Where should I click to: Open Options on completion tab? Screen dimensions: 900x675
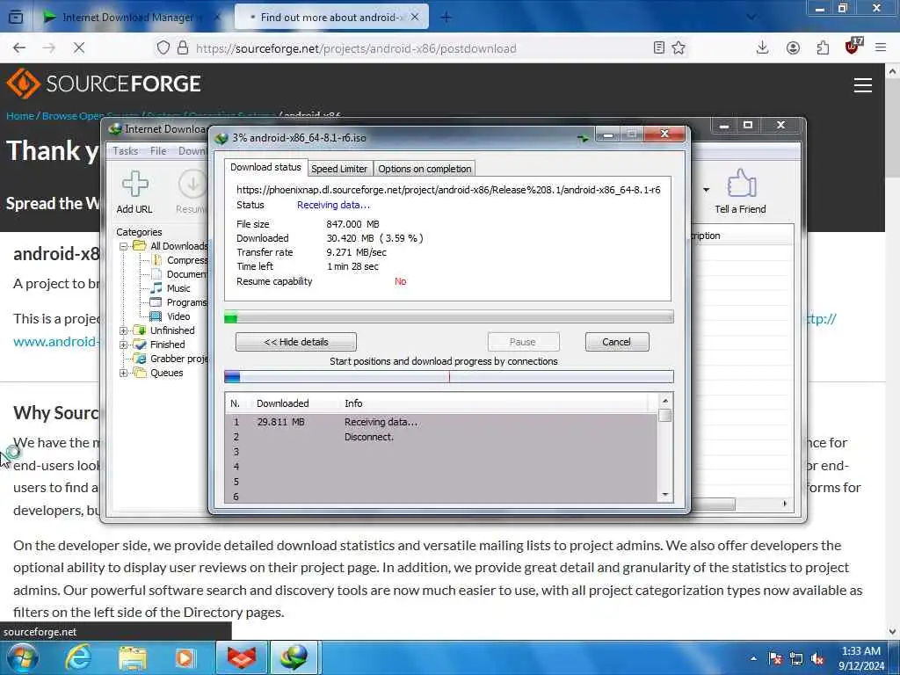click(x=425, y=169)
